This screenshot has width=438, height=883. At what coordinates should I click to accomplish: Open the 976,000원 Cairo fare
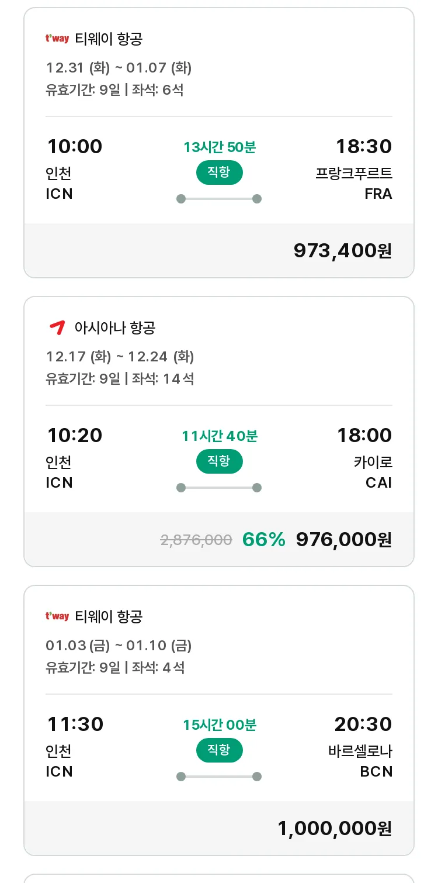point(344,540)
